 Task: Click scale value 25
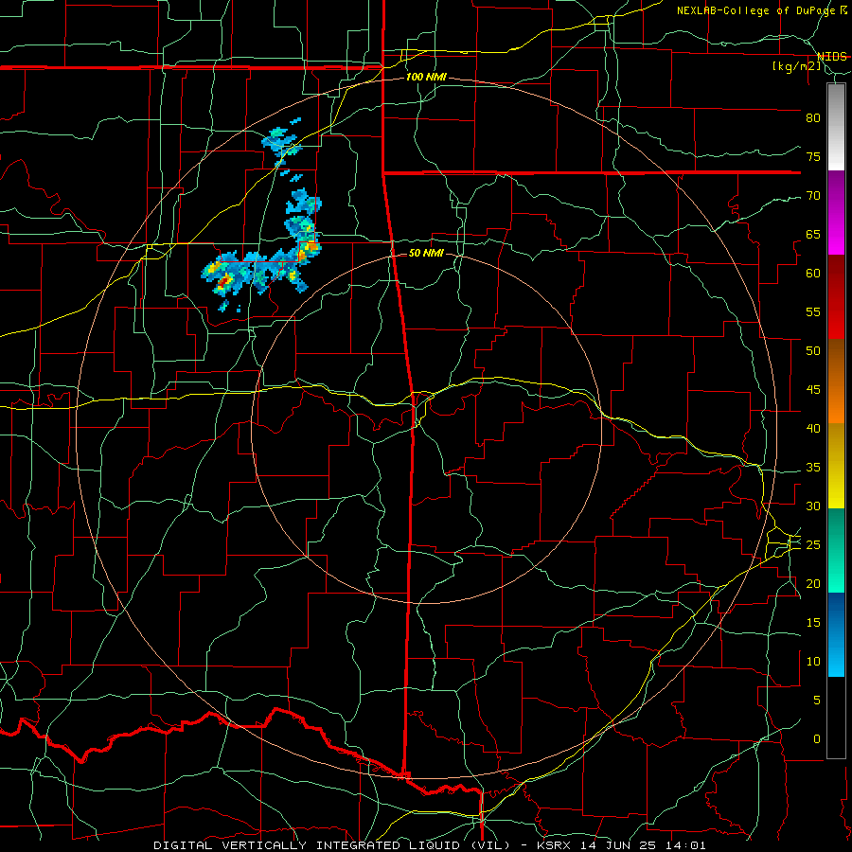(x=813, y=545)
